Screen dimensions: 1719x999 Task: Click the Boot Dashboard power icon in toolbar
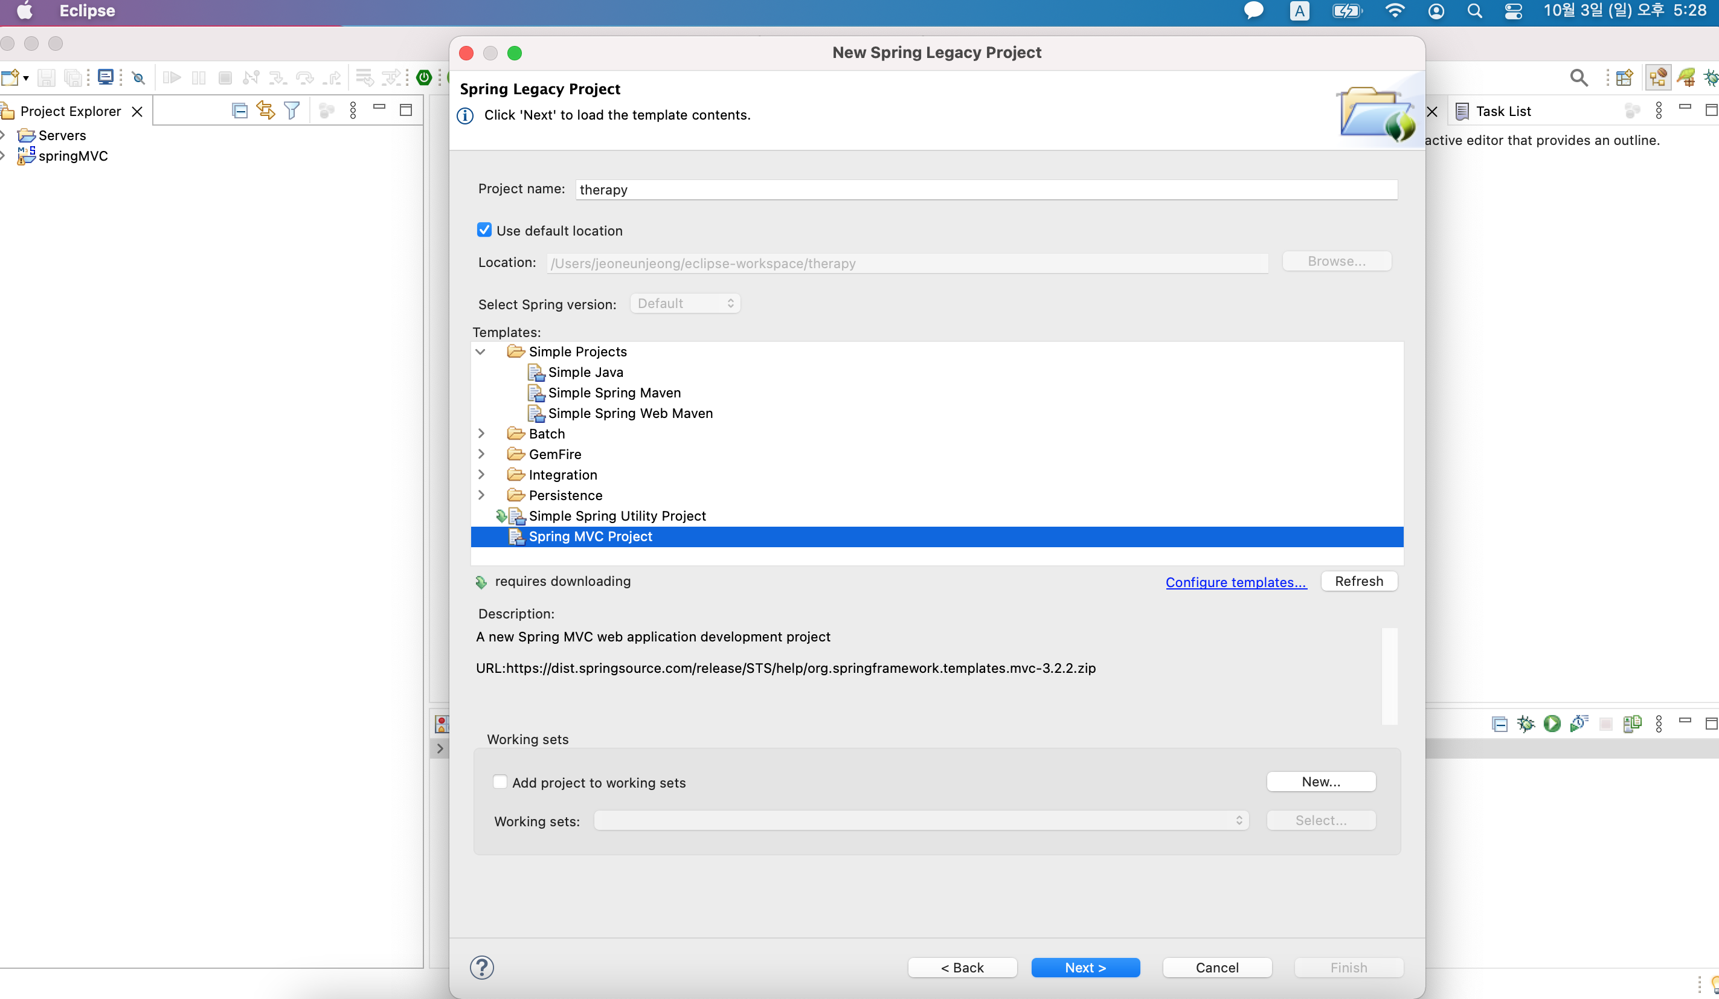[x=424, y=78]
